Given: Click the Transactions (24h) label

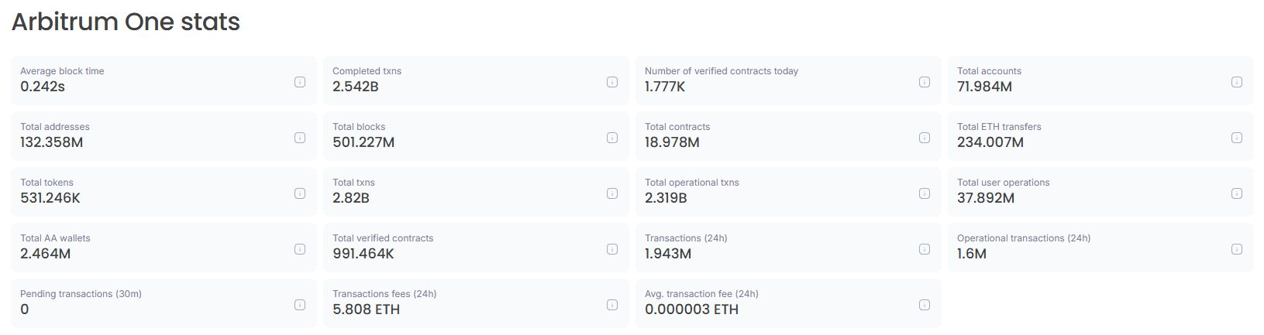Looking at the screenshot, I should [x=686, y=238].
